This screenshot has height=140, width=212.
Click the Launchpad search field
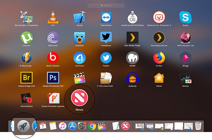pyautogui.click(x=106, y=6)
